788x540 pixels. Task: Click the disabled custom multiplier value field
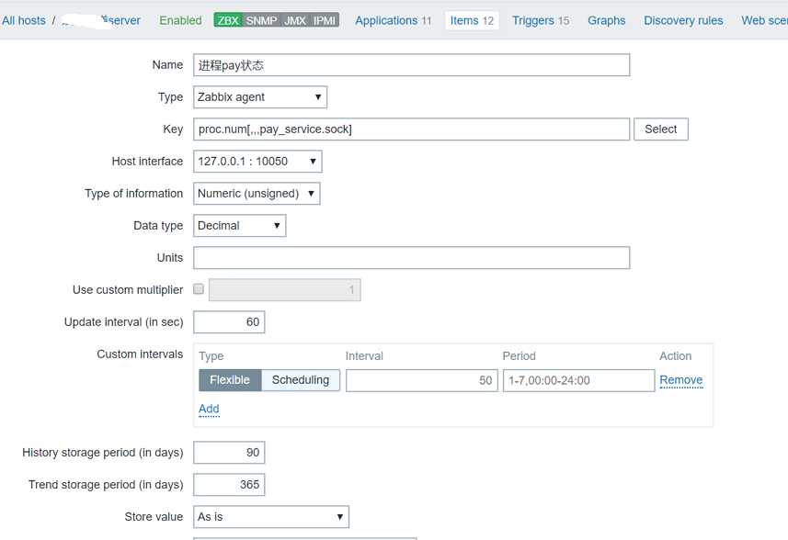pyautogui.click(x=284, y=290)
